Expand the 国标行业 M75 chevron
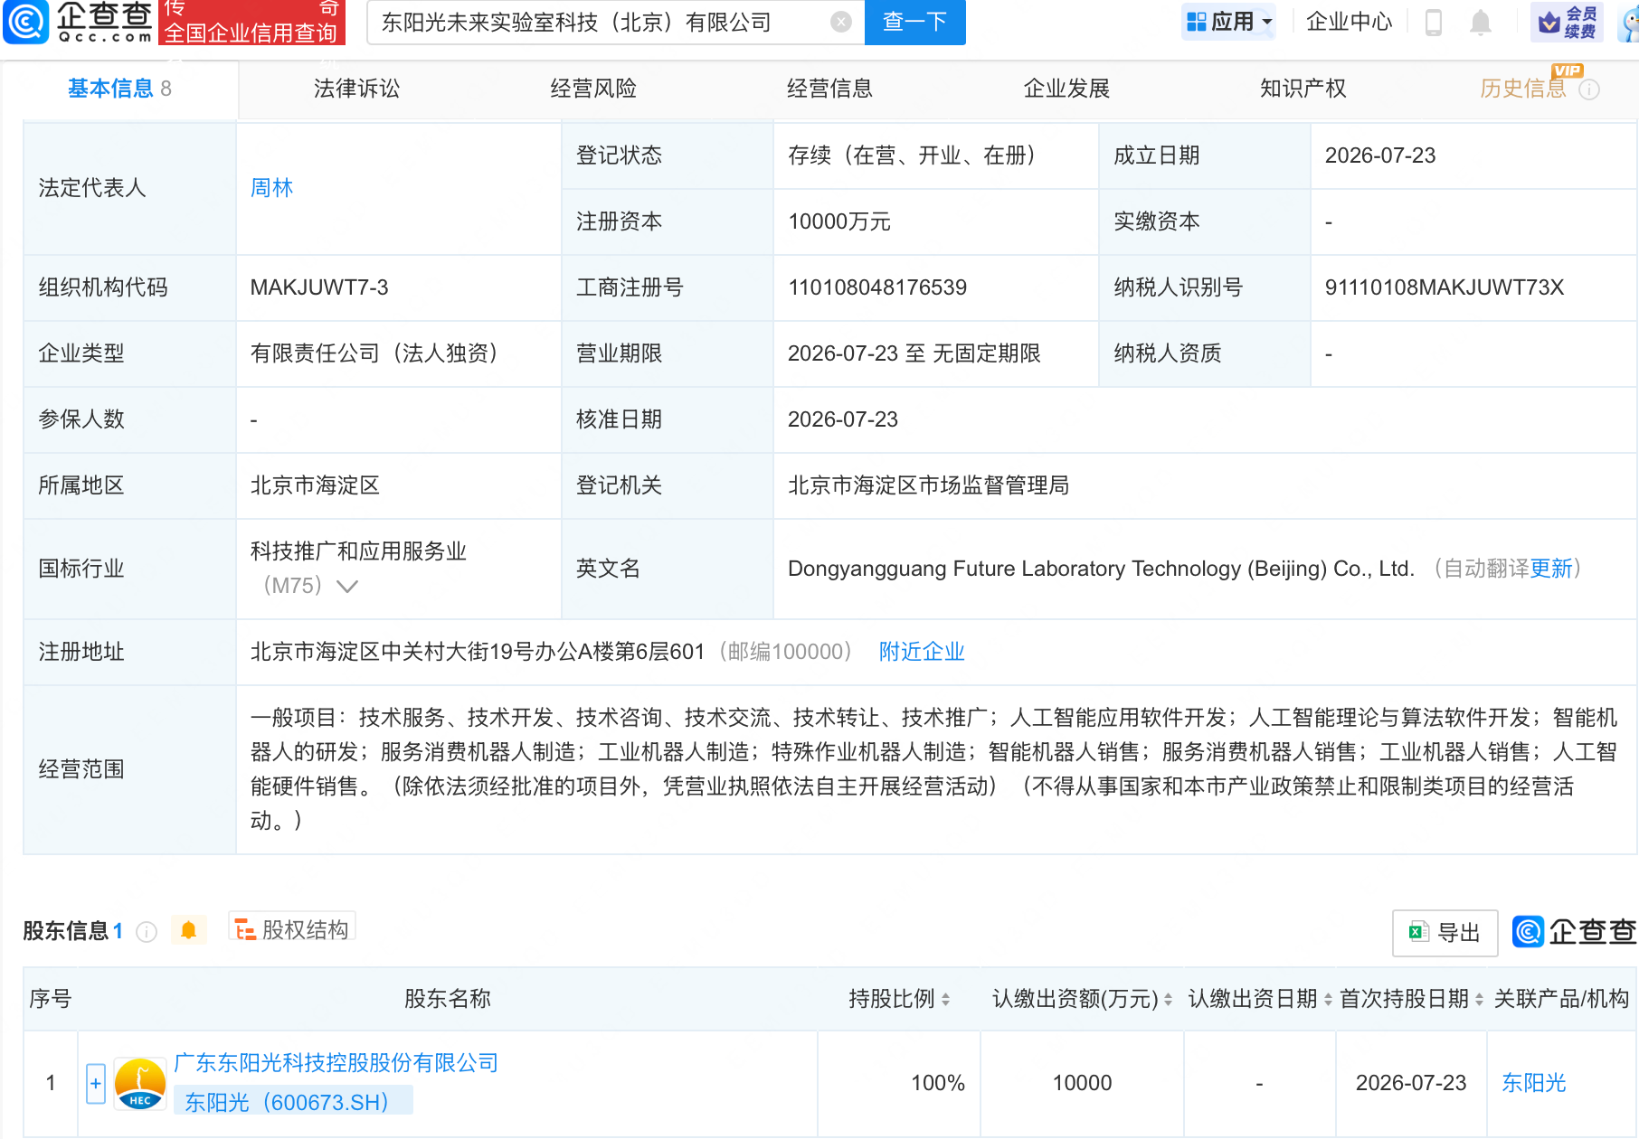The image size is (1639, 1139). 347,587
